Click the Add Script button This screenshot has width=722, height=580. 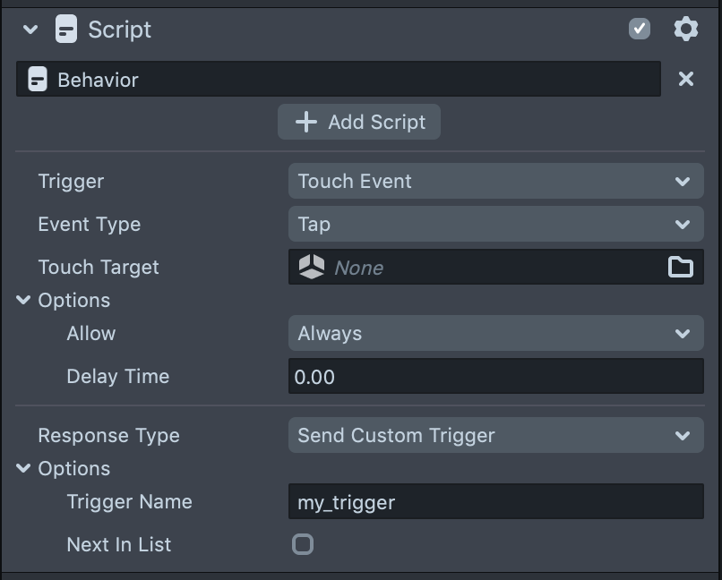tap(359, 122)
